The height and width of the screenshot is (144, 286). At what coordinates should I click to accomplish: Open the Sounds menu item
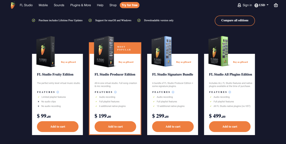pos(59,5)
